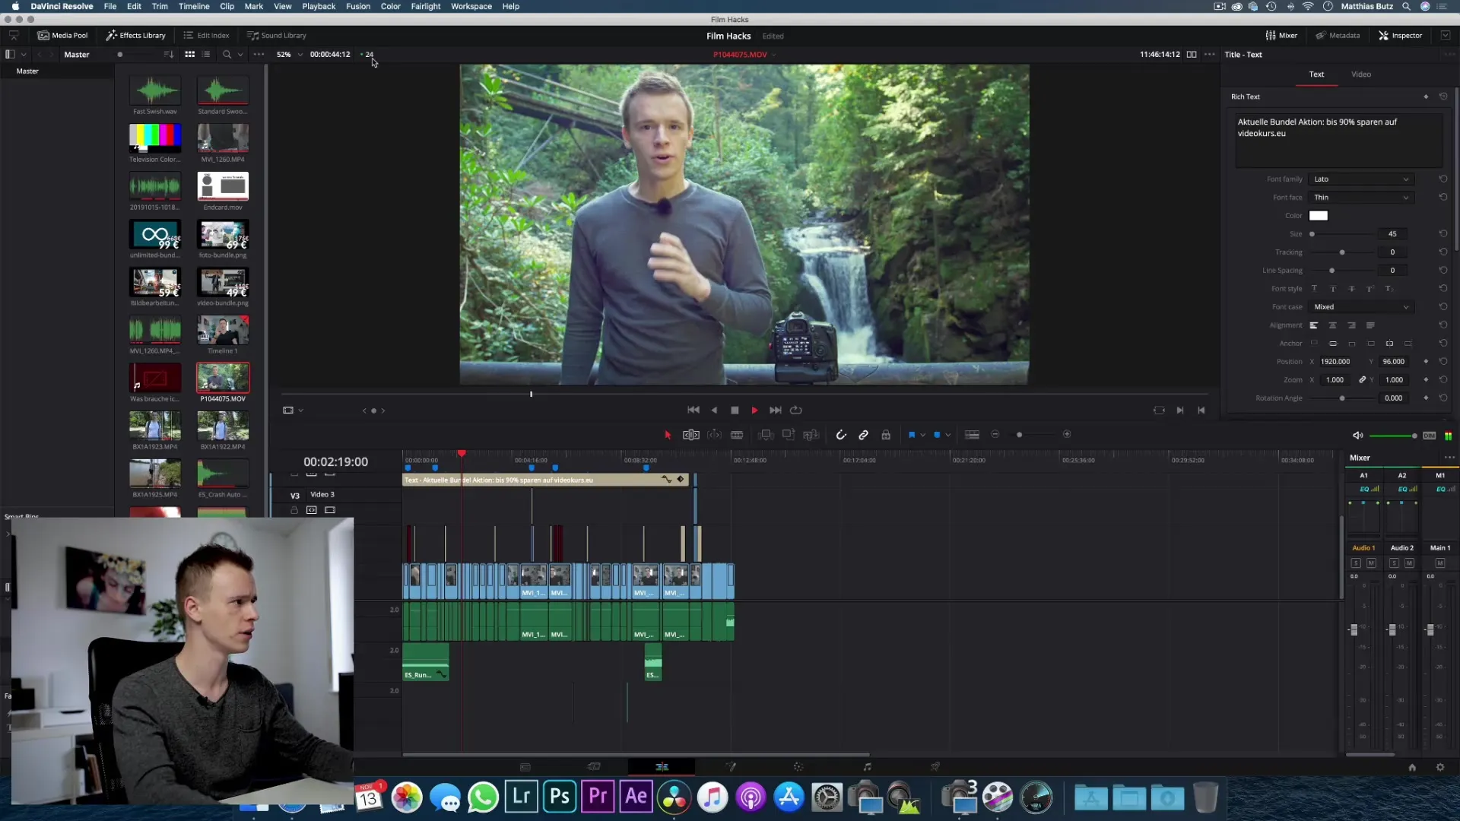Stop viewer playback

735,410
